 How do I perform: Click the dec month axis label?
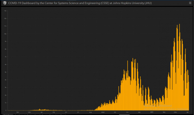(139, 112)
